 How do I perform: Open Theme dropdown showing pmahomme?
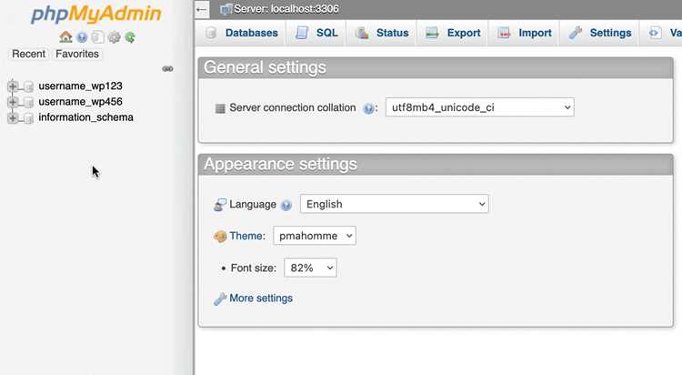[315, 236]
